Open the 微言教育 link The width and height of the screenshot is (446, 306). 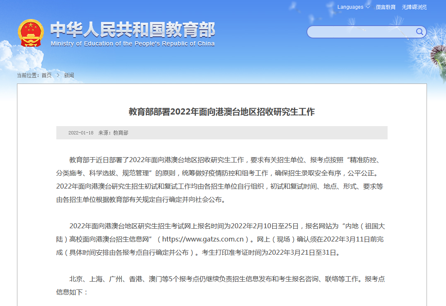pyautogui.click(x=386, y=7)
